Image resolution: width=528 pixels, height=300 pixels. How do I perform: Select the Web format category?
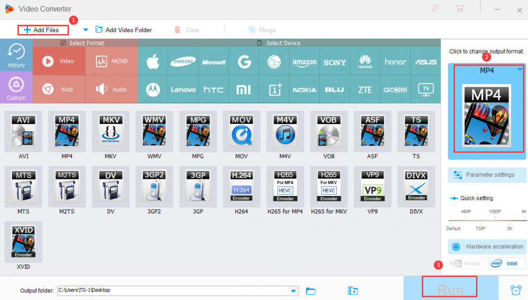pyautogui.click(x=59, y=89)
